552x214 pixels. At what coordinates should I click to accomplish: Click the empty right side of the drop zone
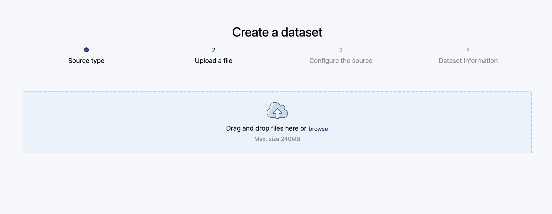click(x=441, y=122)
